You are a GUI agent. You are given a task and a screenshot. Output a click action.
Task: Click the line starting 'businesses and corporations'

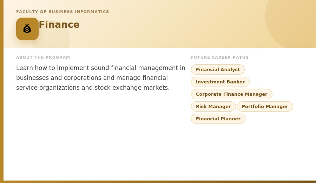click(92, 78)
